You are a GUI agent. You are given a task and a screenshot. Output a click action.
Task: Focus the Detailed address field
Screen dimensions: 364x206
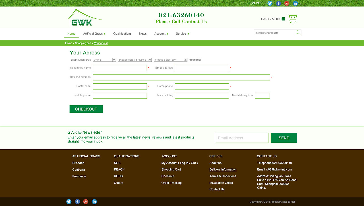(x=181, y=77)
